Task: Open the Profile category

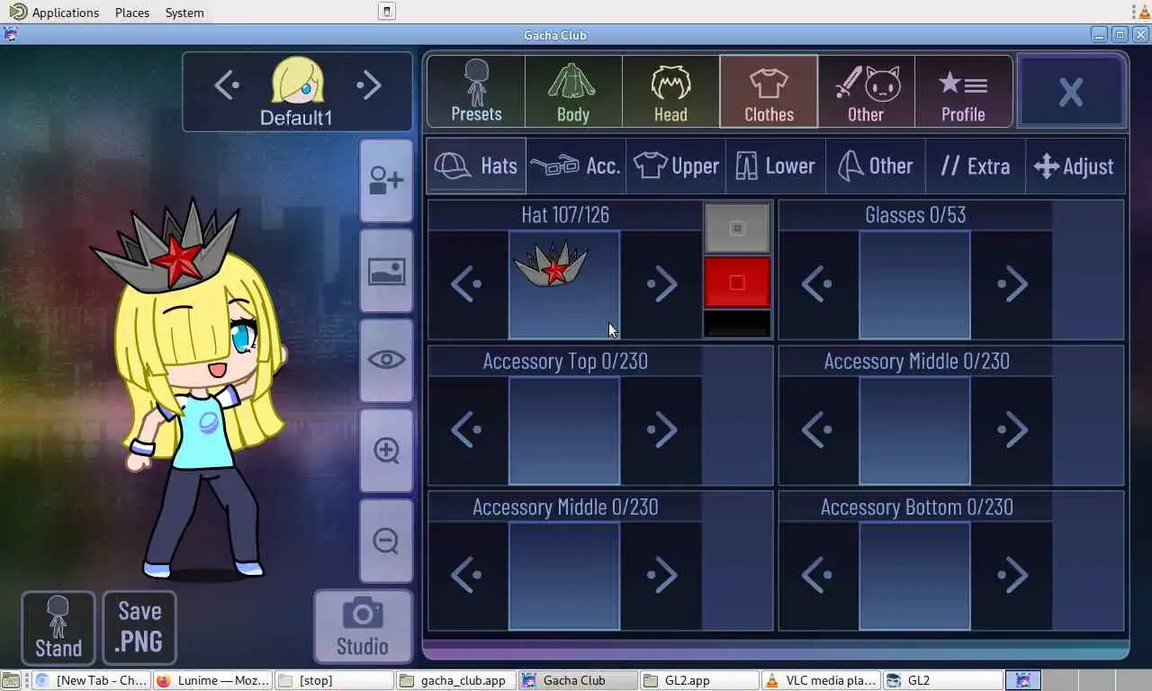Action: coord(963,91)
